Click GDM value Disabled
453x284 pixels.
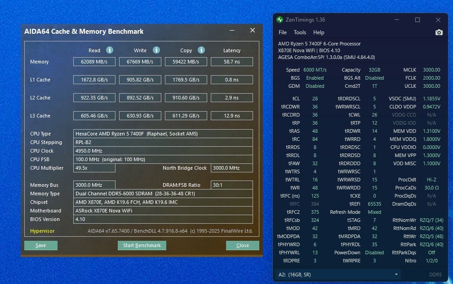click(x=315, y=86)
